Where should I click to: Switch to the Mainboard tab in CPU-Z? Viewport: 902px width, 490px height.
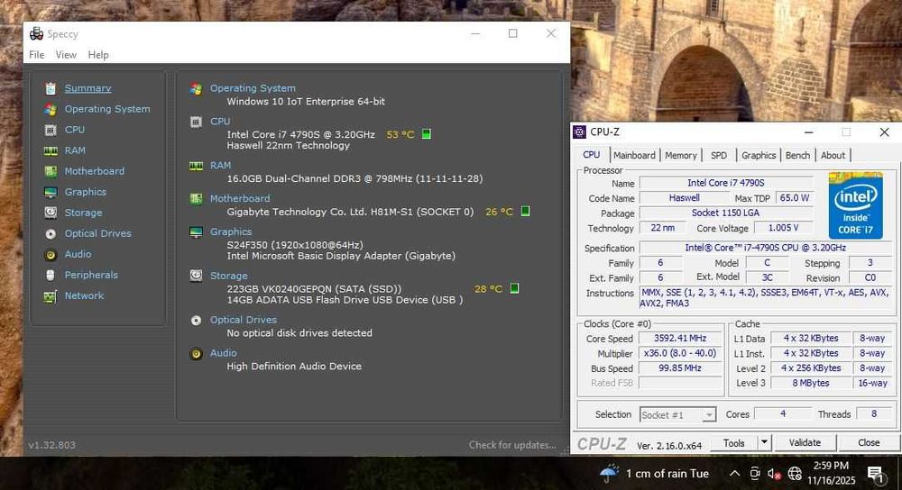[634, 155]
